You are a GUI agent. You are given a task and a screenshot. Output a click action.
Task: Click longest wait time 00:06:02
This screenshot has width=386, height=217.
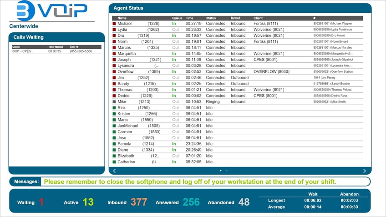point(313,201)
